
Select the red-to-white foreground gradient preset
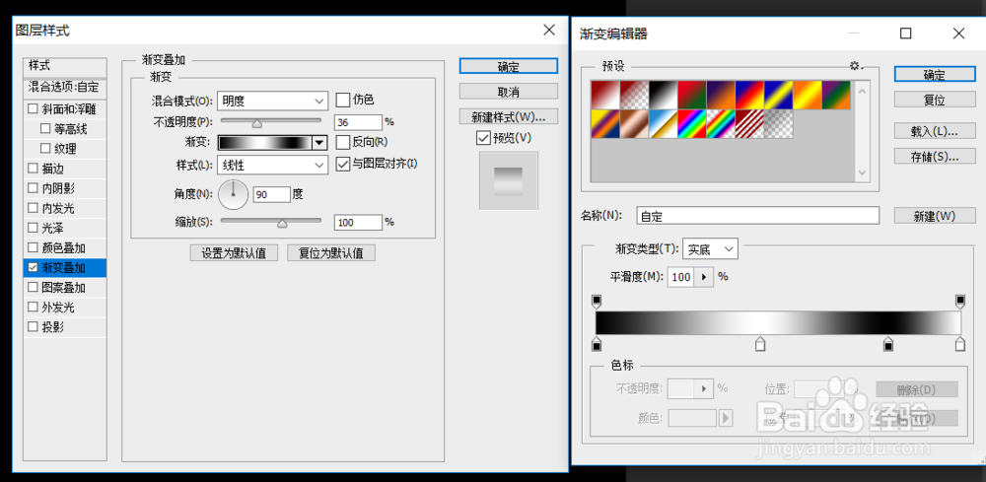[x=605, y=95]
